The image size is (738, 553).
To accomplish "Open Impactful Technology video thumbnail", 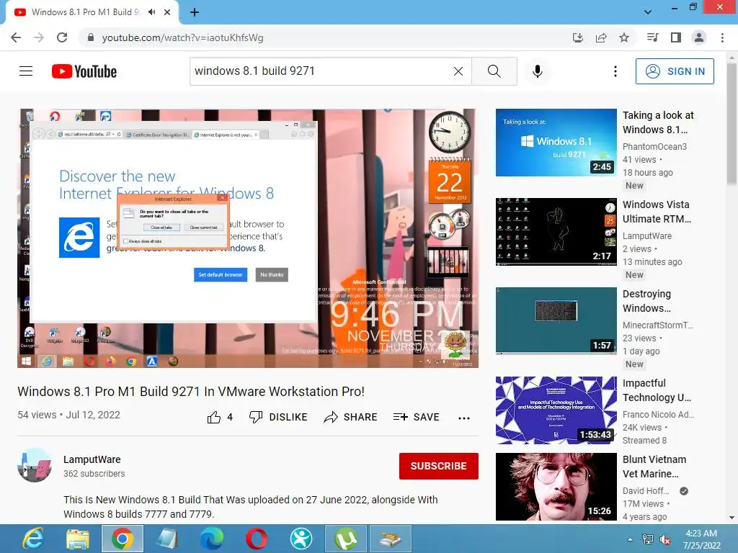I will point(556,410).
